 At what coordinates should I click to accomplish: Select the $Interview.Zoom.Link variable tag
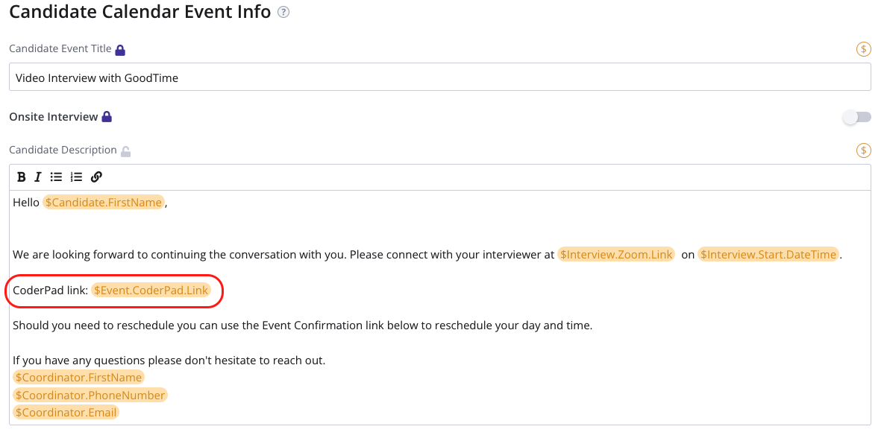(x=616, y=255)
